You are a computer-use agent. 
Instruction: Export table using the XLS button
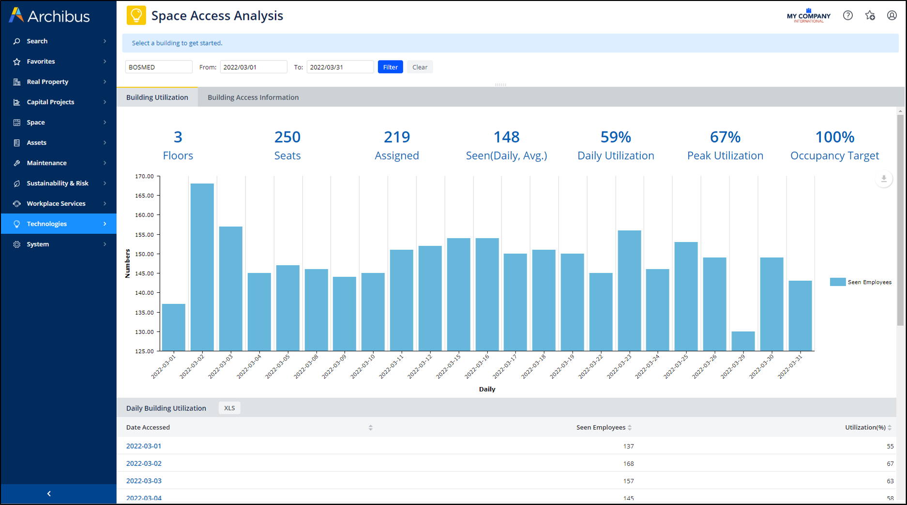[229, 408]
